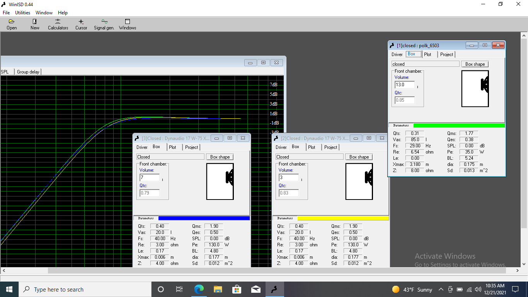Select Driver tab in [2]Closed window

281,147
